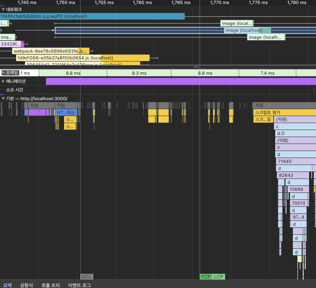Select the 7.4 ms frame block
The width and height of the screenshot is (316, 288).
coord(267,73)
